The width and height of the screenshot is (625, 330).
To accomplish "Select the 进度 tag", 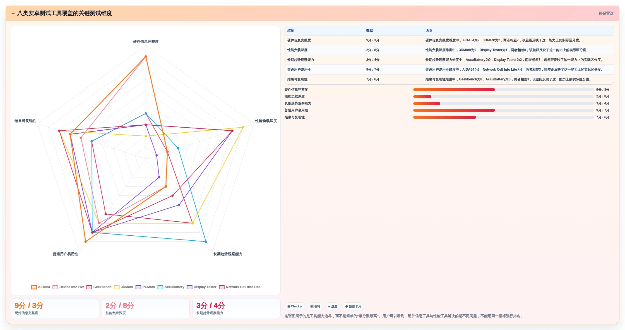I will pyautogui.click(x=333, y=306).
